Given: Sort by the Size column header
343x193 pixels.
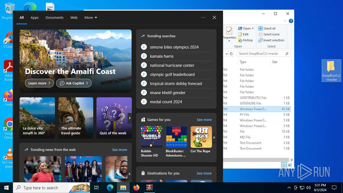Looking at the screenshot, I should [281, 62].
